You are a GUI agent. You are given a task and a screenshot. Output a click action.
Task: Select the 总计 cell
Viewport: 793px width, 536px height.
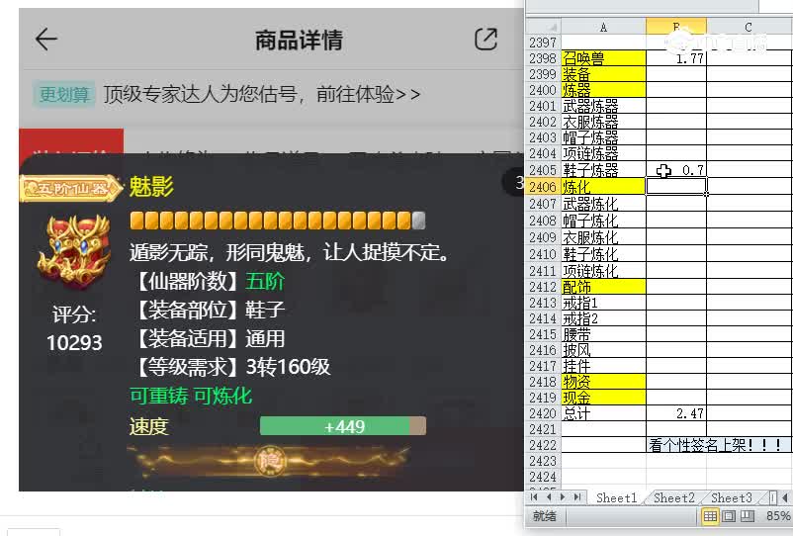tap(603, 413)
